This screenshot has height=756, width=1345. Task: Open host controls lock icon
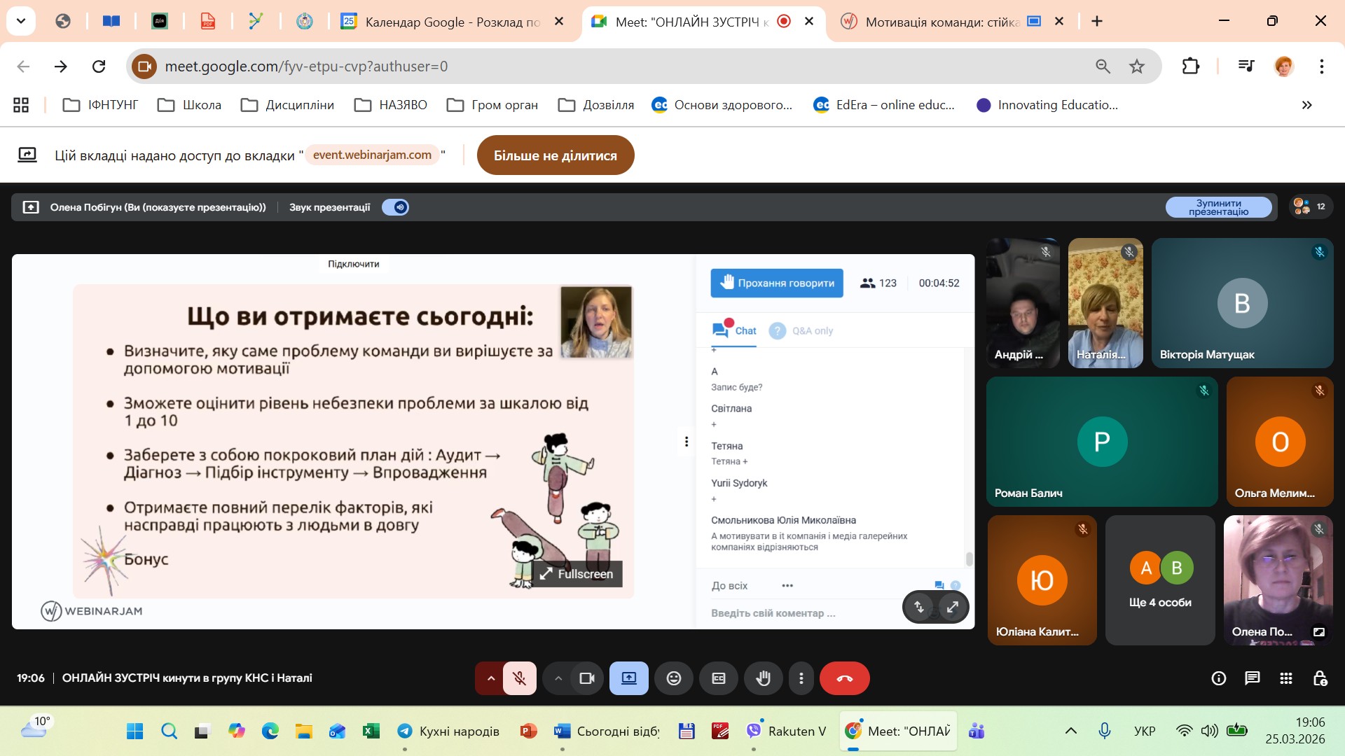pos(1320,678)
